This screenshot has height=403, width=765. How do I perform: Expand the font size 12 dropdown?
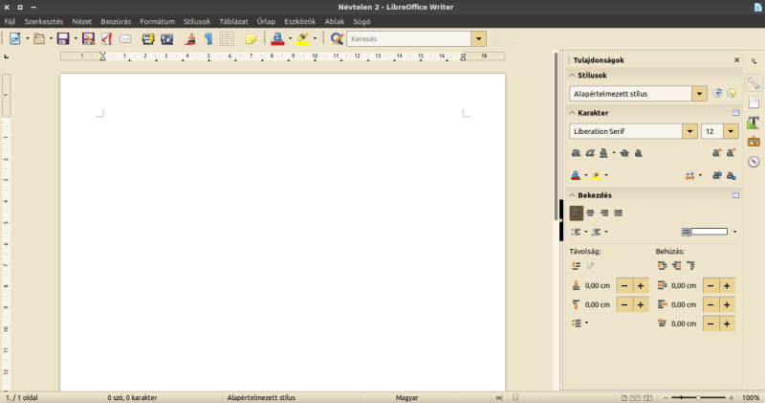pyautogui.click(x=732, y=131)
